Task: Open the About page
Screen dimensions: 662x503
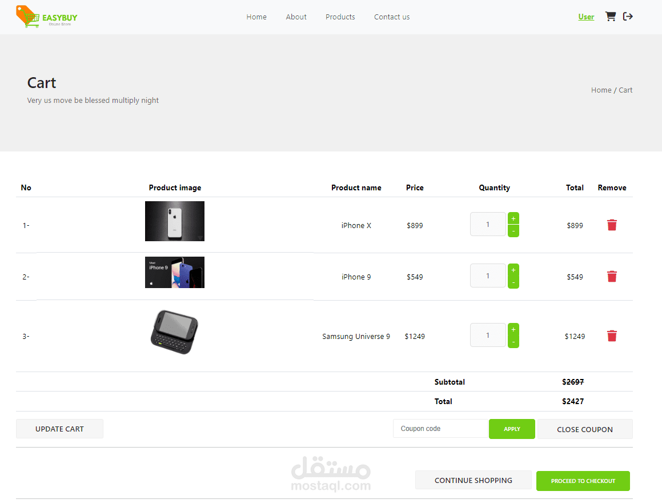Action: 296,17
